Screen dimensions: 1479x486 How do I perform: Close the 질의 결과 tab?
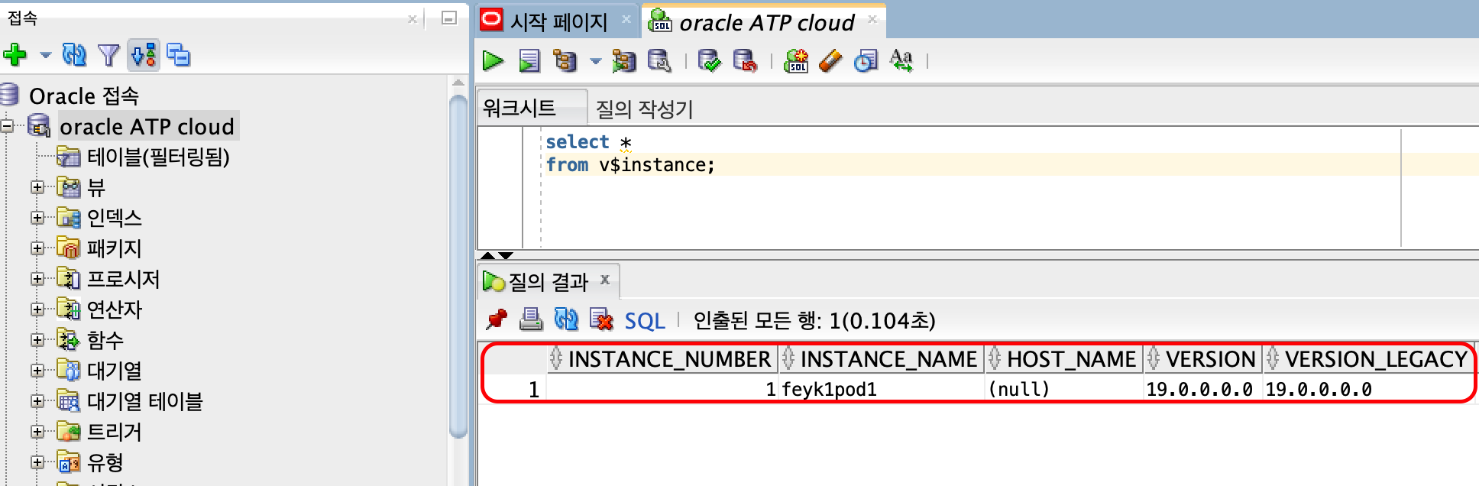(605, 280)
